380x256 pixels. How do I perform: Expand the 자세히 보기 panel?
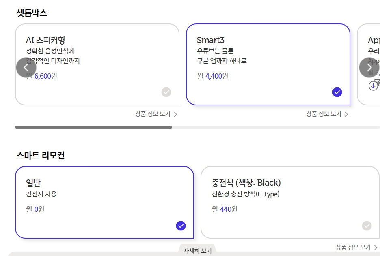coord(197,251)
